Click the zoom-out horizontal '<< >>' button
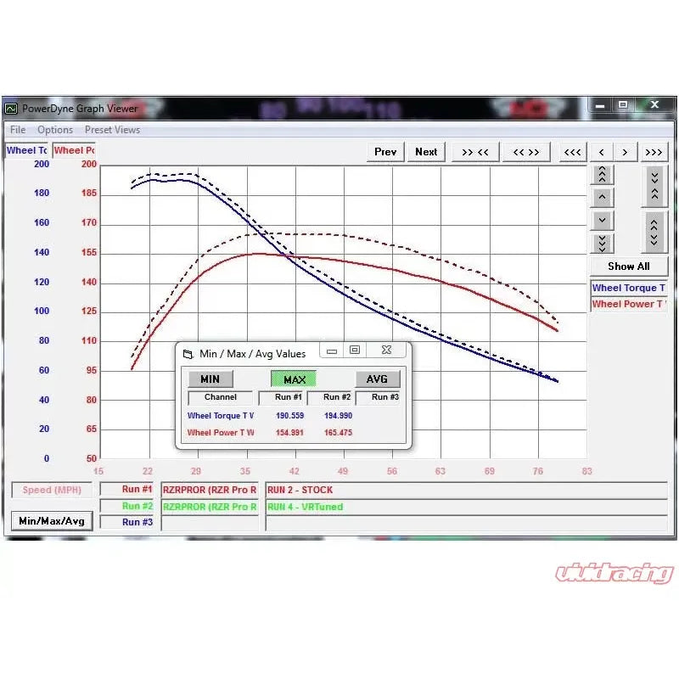The image size is (679, 679). pyautogui.click(x=525, y=152)
